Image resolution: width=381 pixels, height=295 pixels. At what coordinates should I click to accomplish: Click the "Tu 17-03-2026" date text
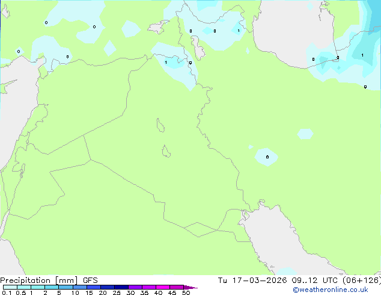[x=252, y=281]
